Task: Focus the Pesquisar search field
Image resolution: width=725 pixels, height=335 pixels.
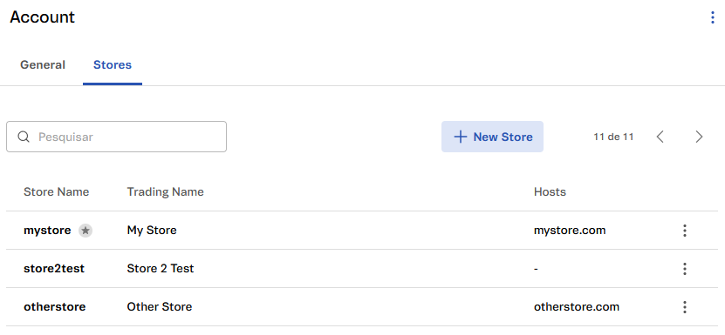Action: [x=117, y=137]
